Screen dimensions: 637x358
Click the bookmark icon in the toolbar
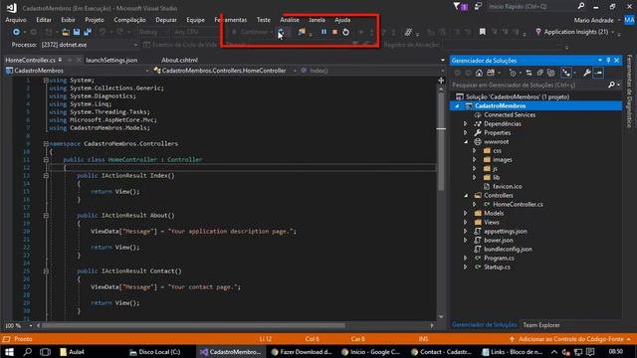[482, 32]
